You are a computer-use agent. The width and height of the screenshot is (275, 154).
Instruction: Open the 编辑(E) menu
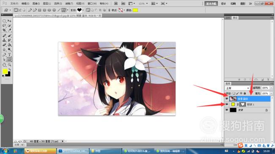(x=25, y=3)
